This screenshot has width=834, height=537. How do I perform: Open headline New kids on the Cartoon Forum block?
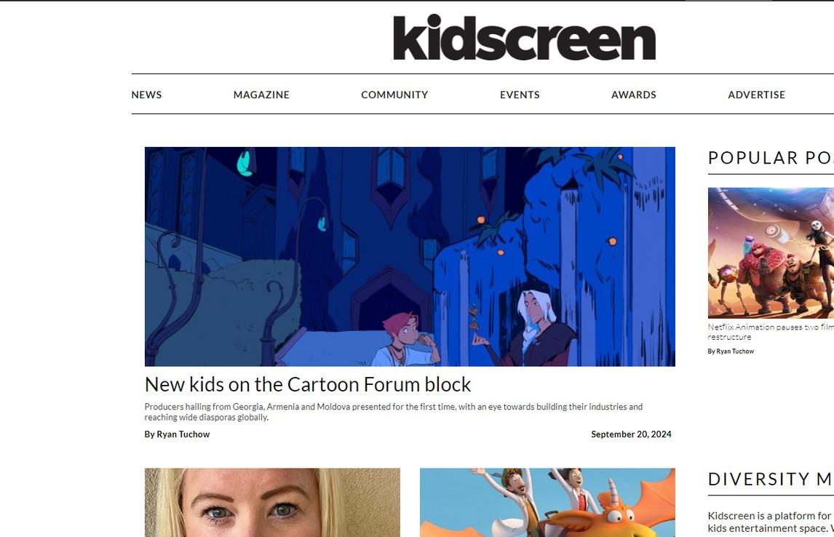coord(307,384)
